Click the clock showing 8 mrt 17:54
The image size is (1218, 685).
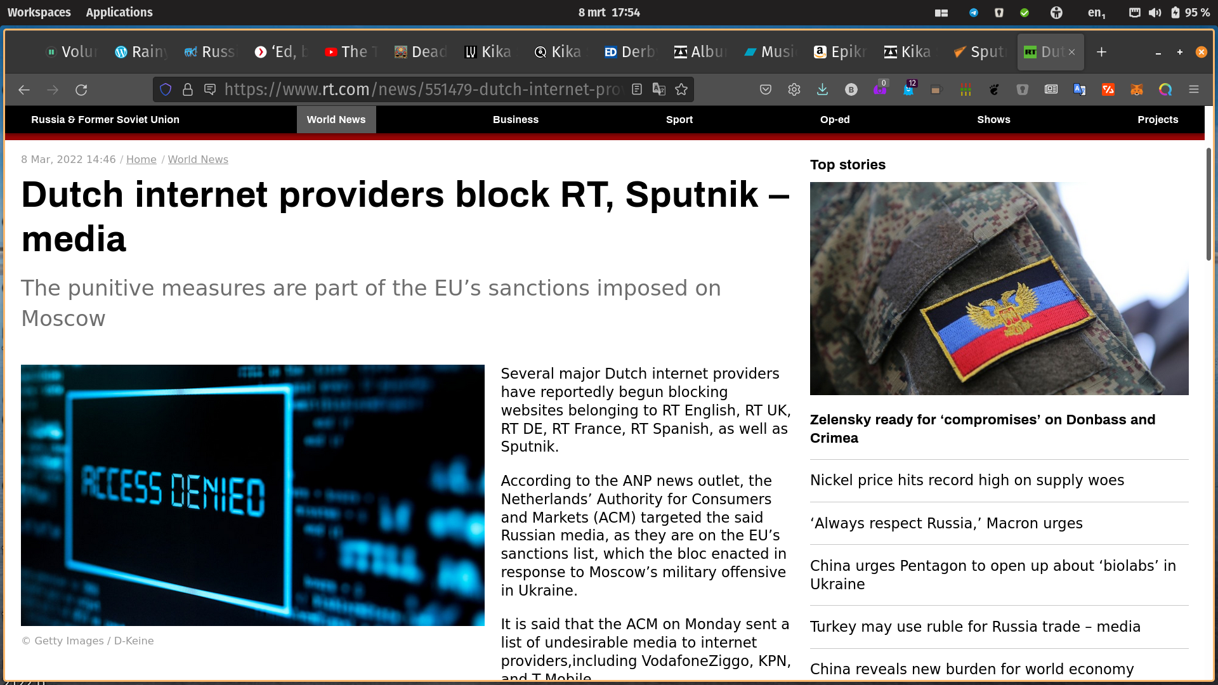click(x=609, y=12)
